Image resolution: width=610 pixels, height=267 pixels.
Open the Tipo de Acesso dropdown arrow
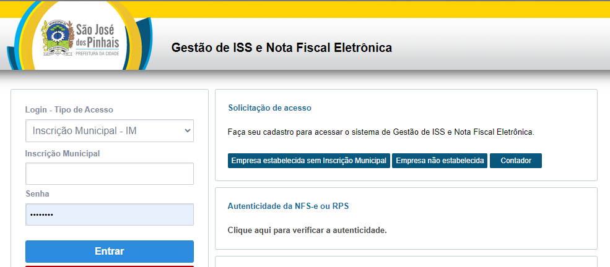click(187, 131)
